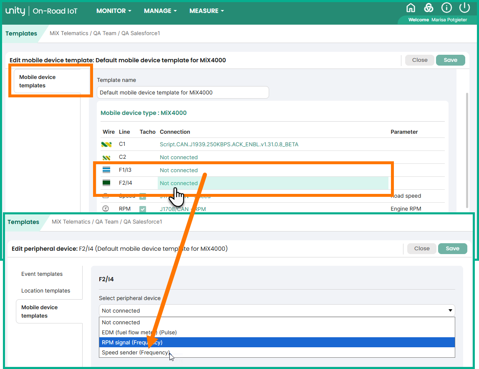Click the Wire column header
The image size is (479, 369).
pos(108,132)
